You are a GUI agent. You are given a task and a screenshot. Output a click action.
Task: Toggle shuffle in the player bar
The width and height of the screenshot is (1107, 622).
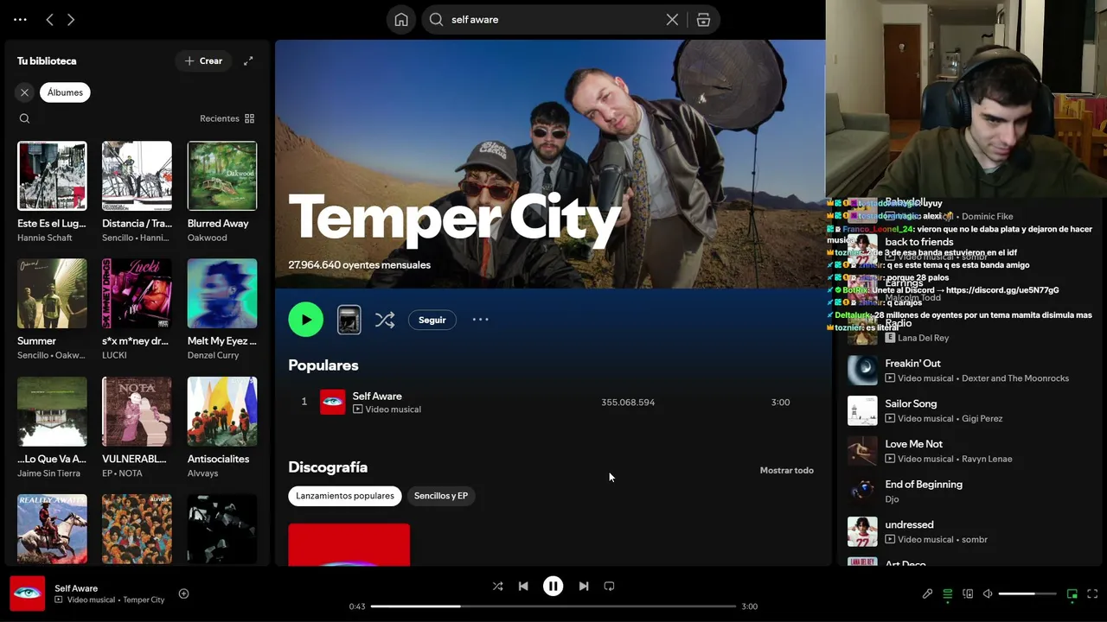click(497, 586)
